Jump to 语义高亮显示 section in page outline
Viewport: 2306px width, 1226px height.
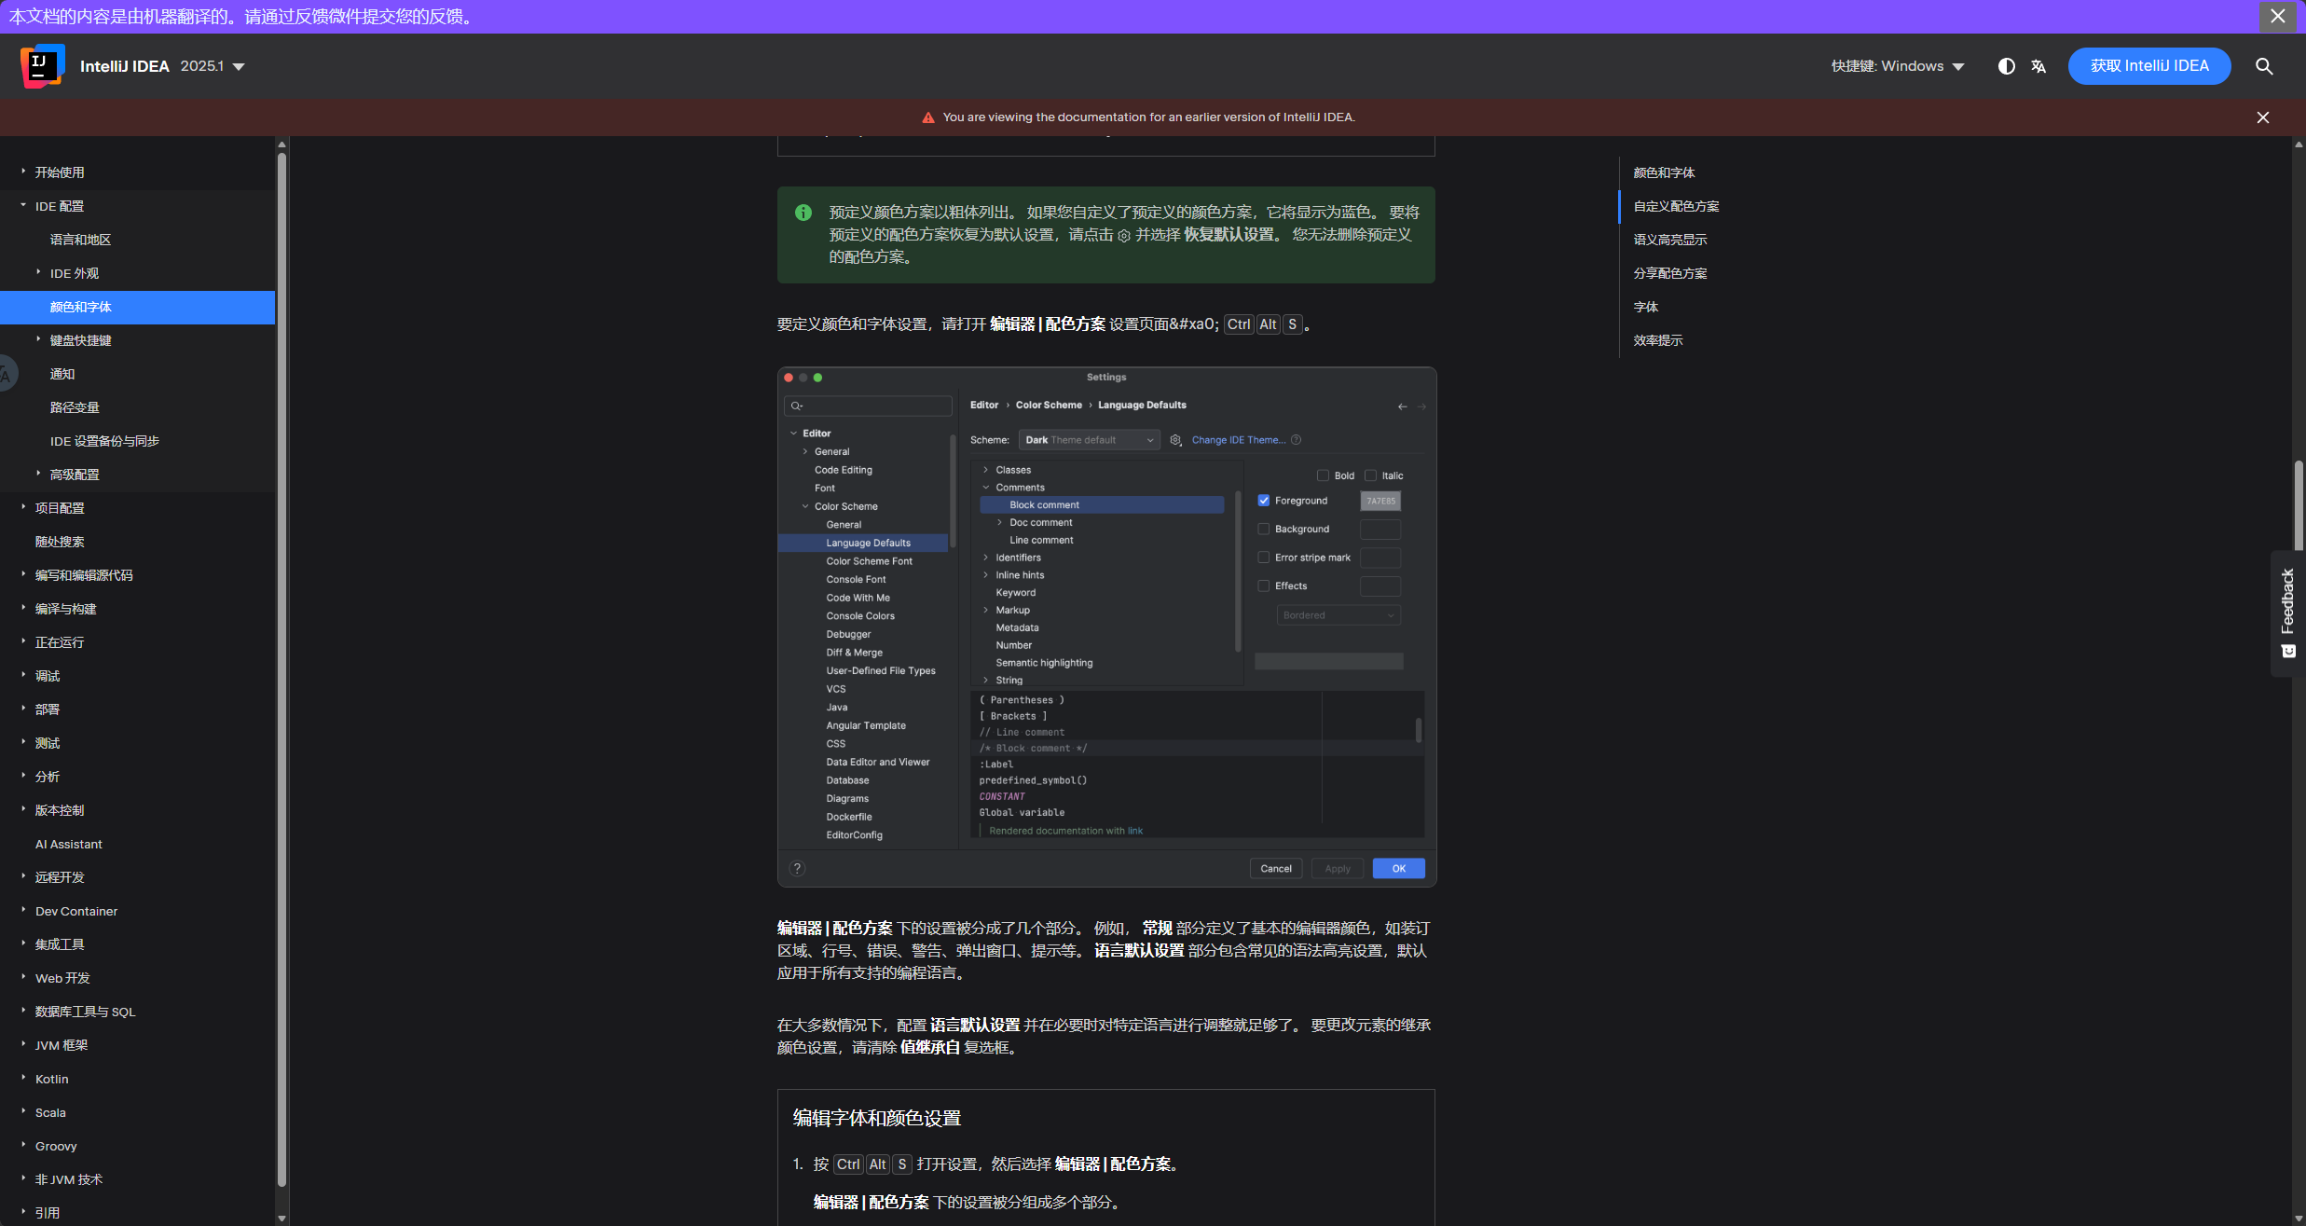[x=1669, y=240]
